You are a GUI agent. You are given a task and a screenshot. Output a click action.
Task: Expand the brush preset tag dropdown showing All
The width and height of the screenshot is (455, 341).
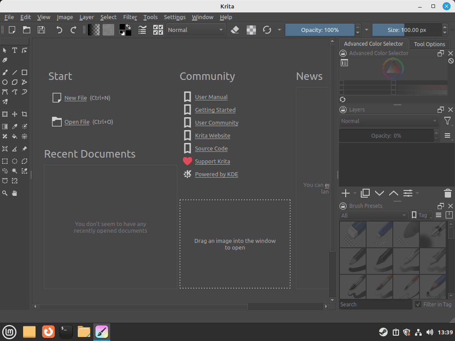tap(373, 215)
